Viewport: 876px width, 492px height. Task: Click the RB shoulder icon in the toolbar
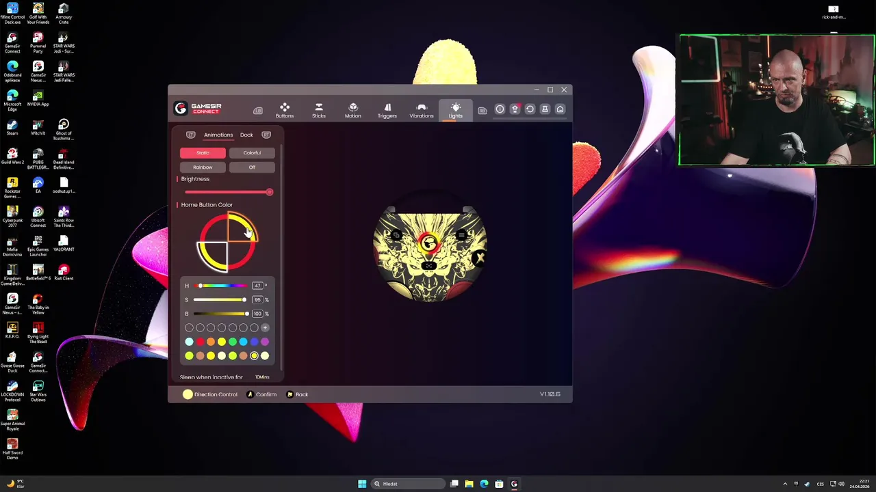[x=482, y=110]
